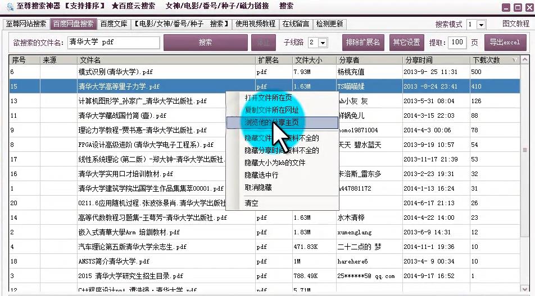535x296 pixels.
Task: Sort by 分享时间 column header
Action: [436, 60]
